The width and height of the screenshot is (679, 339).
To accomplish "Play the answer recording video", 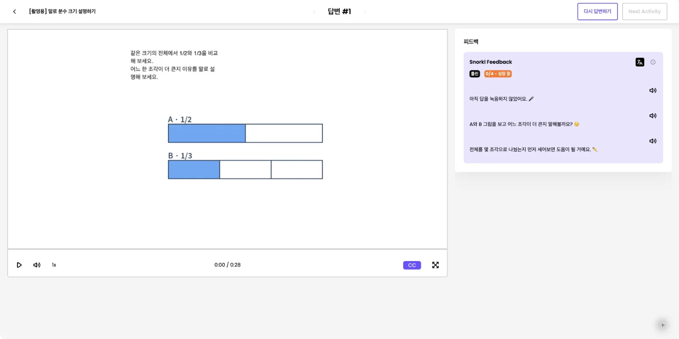I will click(19, 265).
